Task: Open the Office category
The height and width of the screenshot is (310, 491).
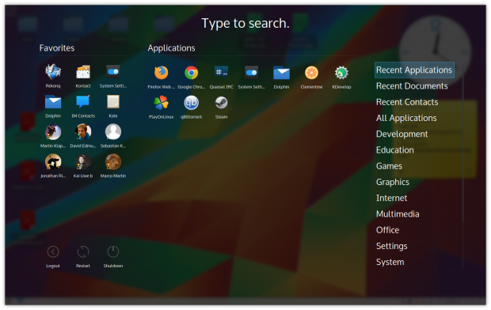Action: coord(388,230)
